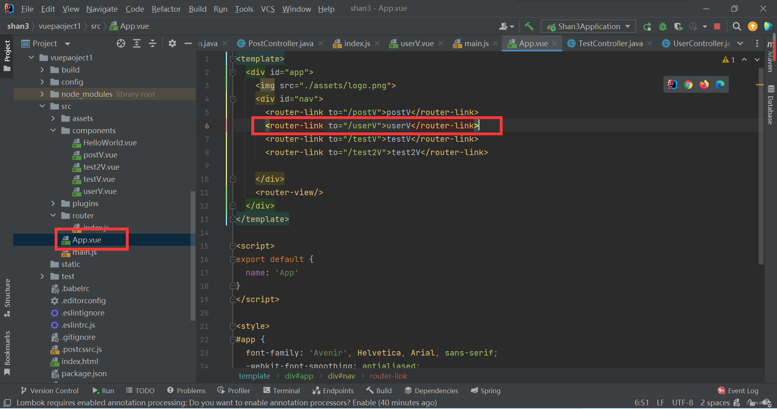Fold the style block at line 21
The width and height of the screenshot is (777, 409).
233,326
